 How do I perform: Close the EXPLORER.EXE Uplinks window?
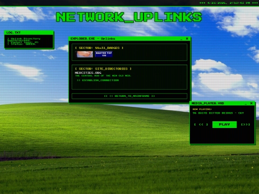187,39
